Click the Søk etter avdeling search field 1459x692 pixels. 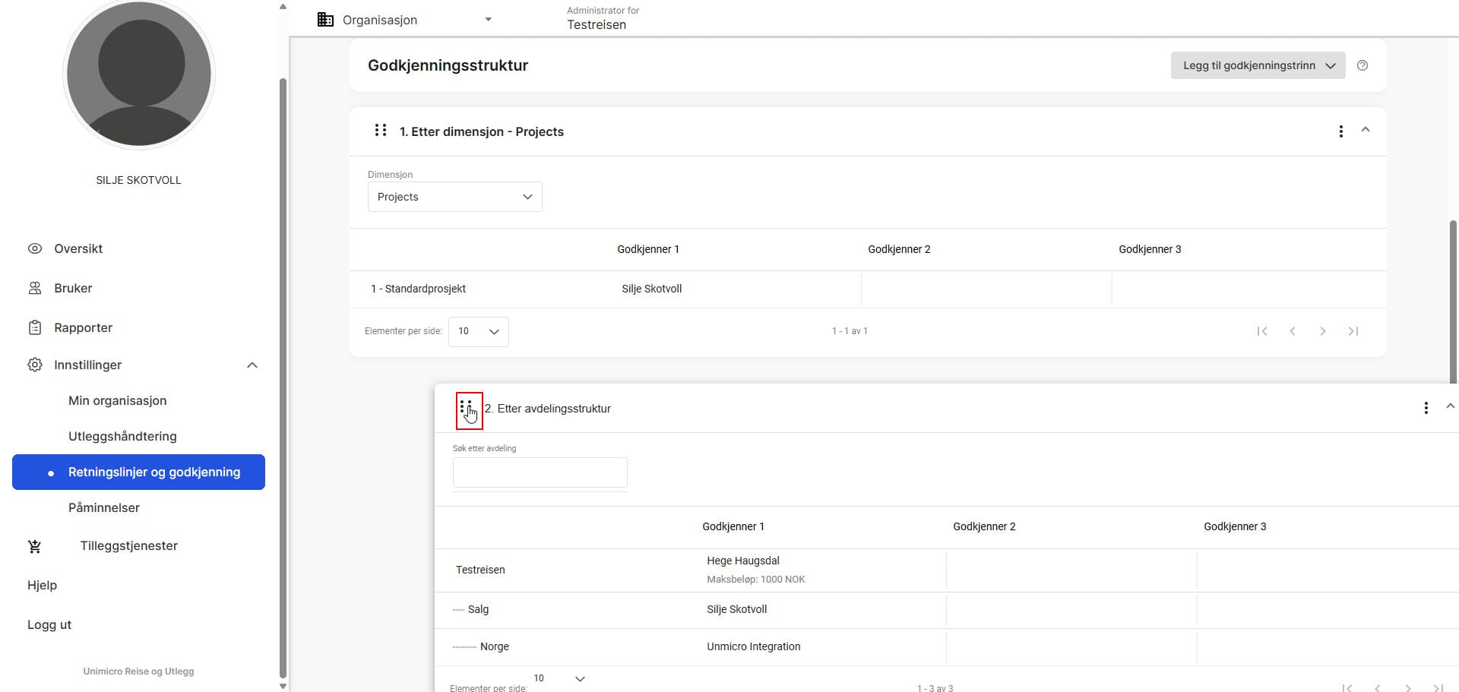pyautogui.click(x=540, y=472)
